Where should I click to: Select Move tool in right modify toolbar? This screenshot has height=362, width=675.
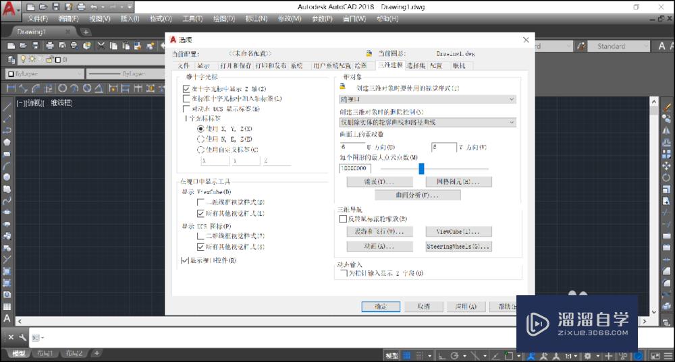click(x=666, y=166)
